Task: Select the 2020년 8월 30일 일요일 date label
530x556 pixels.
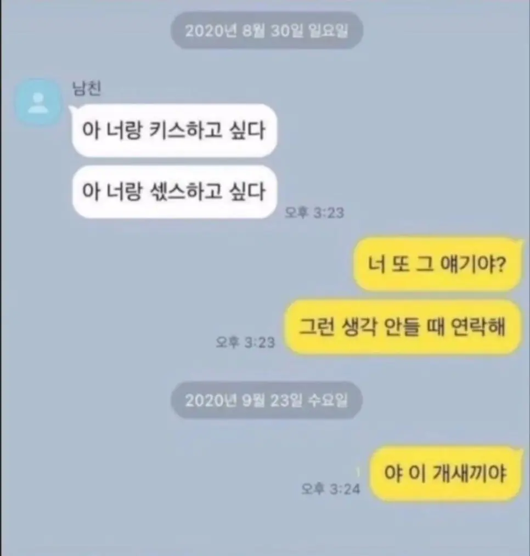Action: (267, 31)
